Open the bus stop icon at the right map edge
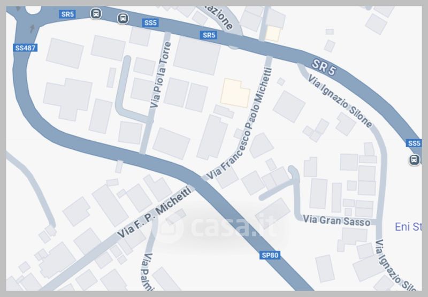The image size is (428, 297). 414,159
